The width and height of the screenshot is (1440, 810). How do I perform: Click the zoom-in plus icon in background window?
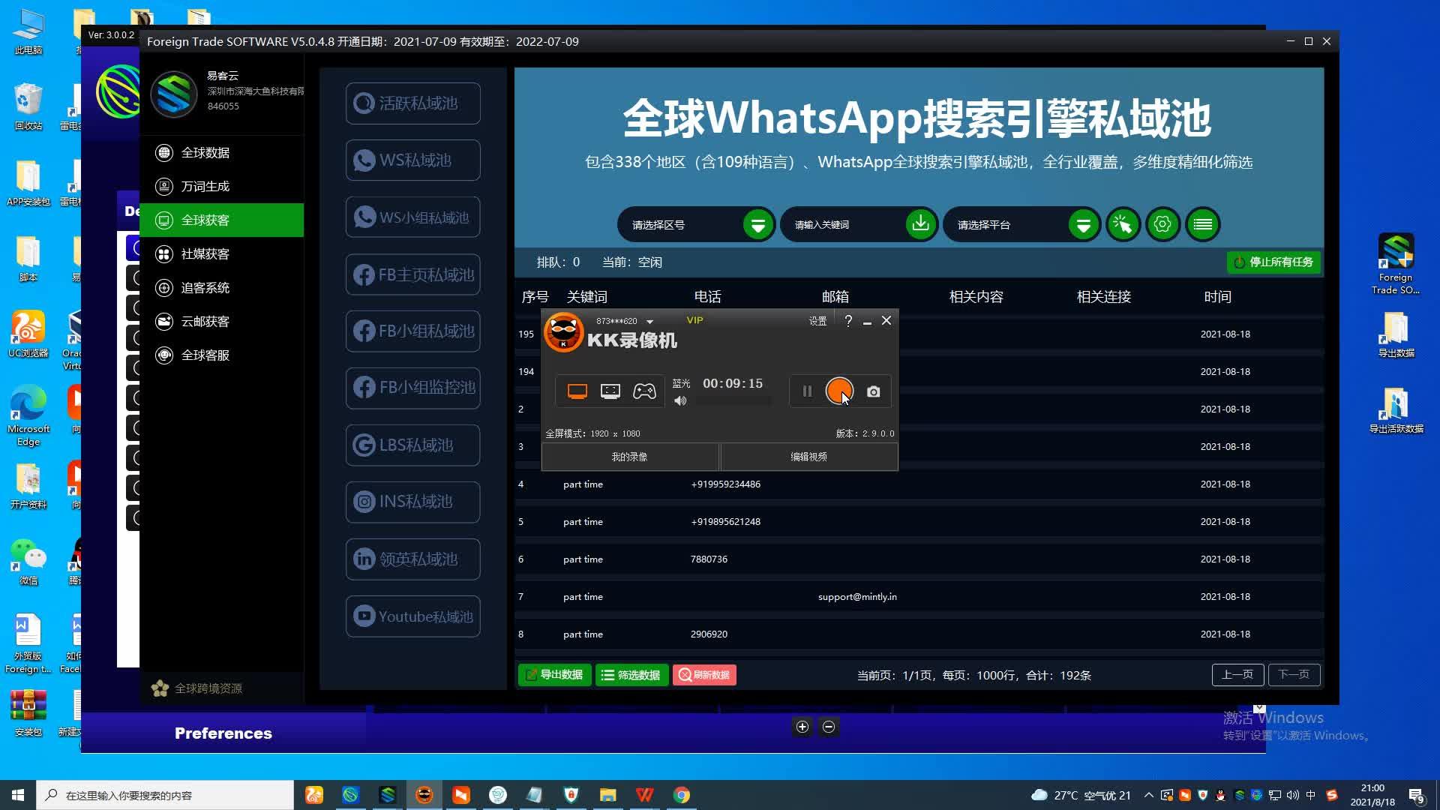(x=802, y=727)
